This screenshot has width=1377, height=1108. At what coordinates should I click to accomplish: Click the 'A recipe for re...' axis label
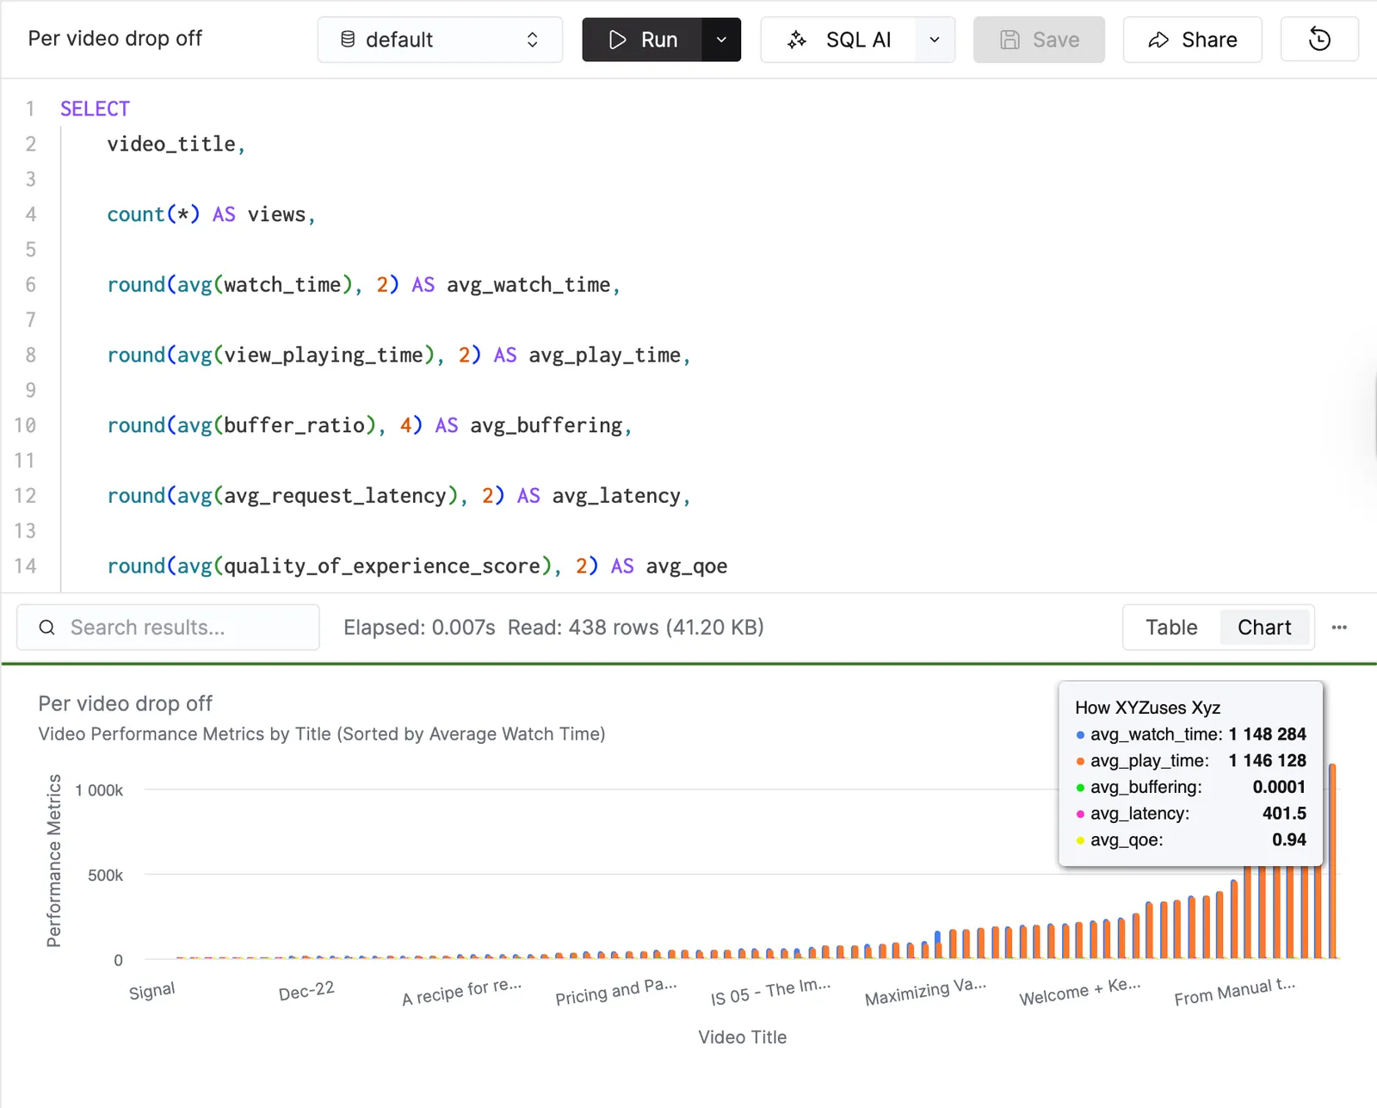click(462, 992)
